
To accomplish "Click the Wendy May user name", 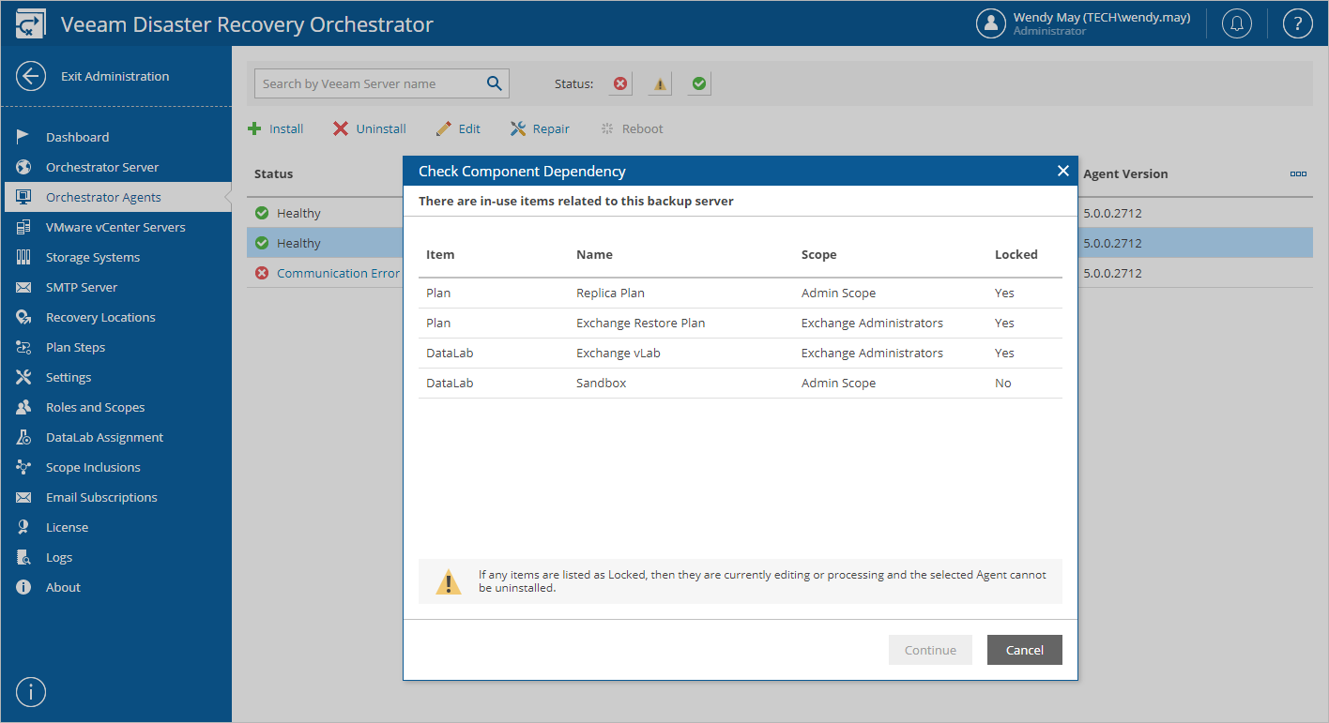I will click(1102, 17).
